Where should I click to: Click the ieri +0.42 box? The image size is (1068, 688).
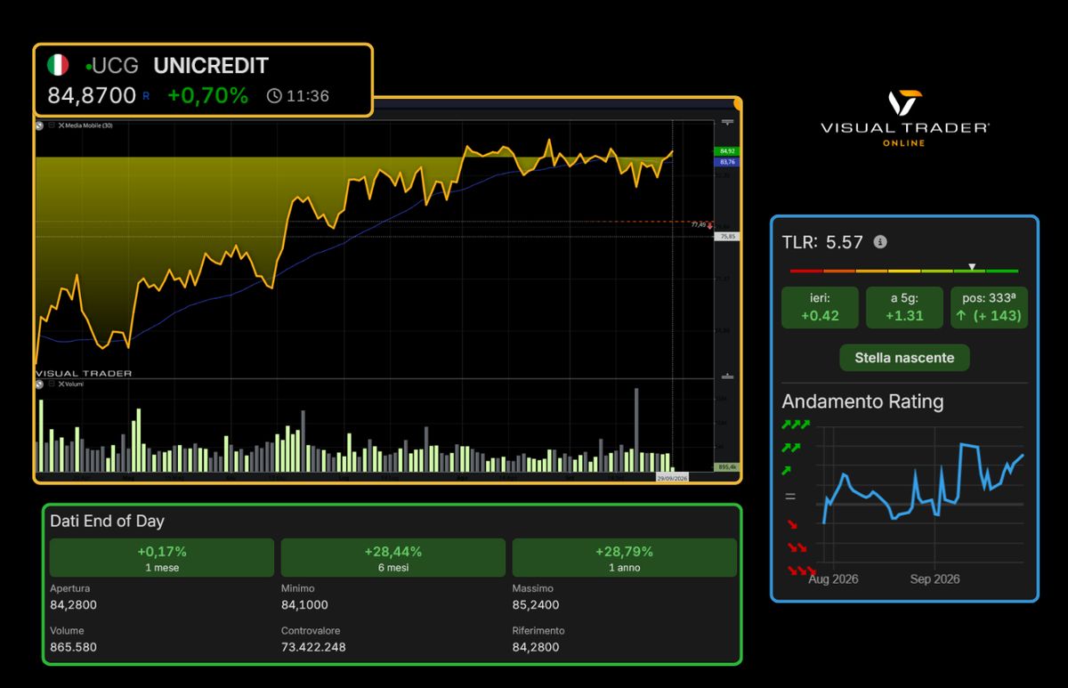point(820,307)
